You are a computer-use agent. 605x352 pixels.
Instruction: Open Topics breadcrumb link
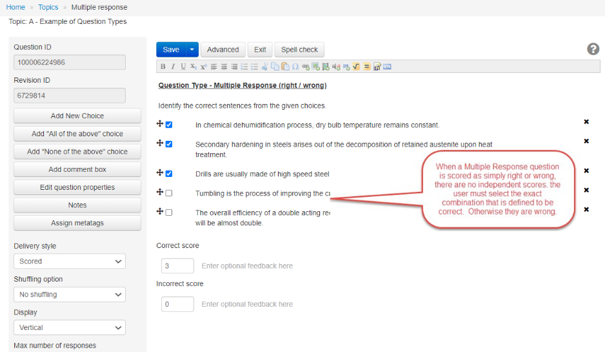click(x=48, y=7)
